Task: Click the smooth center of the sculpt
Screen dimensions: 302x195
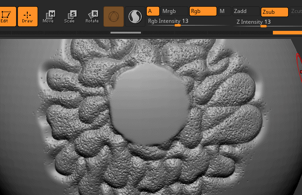Action: (149, 104)
